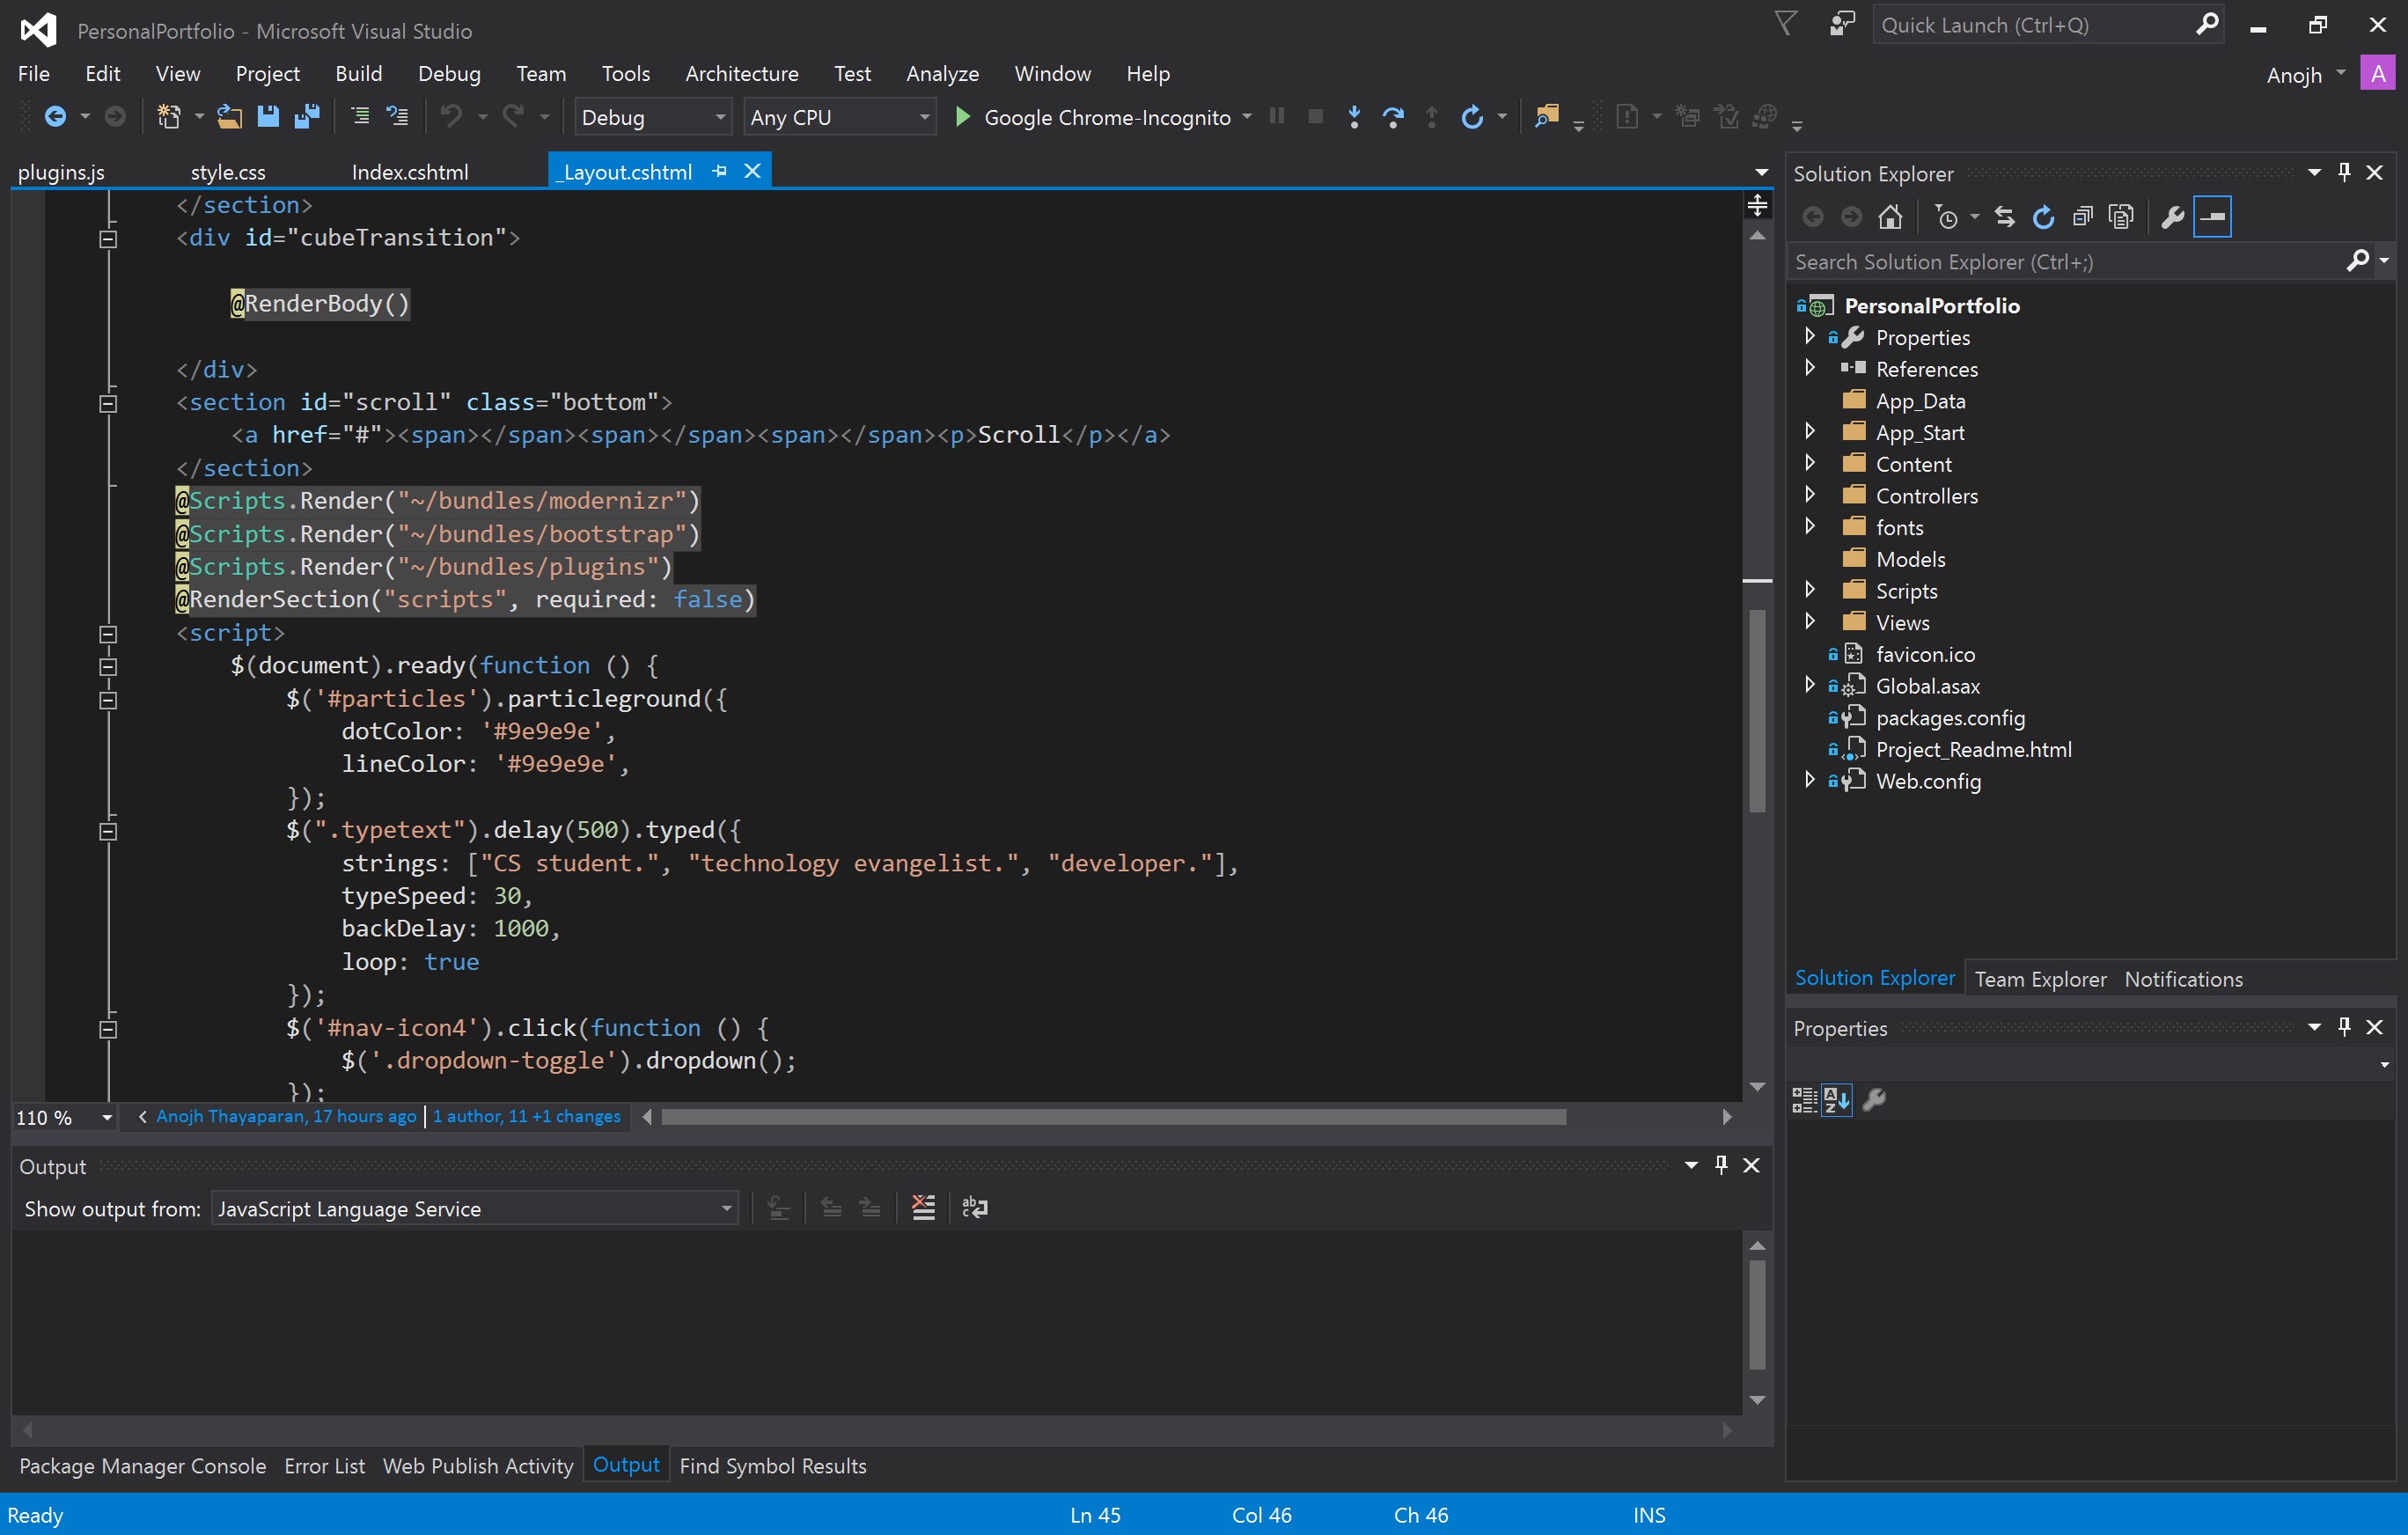Viewport: 2408px width, 1535px height.
Task: Click the Output panel vertical scrollbar thumb
Action: (1757, 1315)
